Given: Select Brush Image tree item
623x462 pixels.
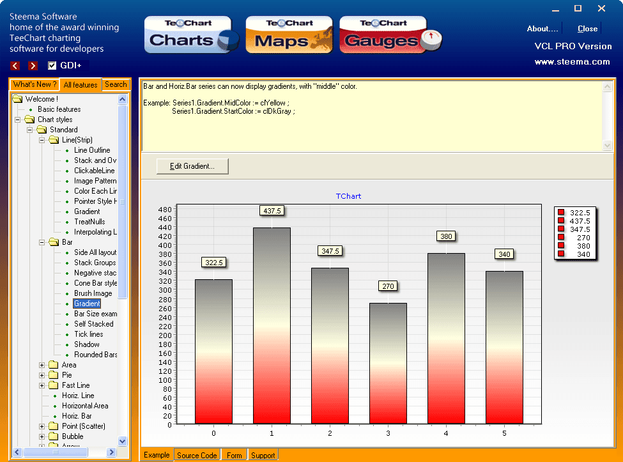Looking at the screenshot, I should [x=93, y=293].
